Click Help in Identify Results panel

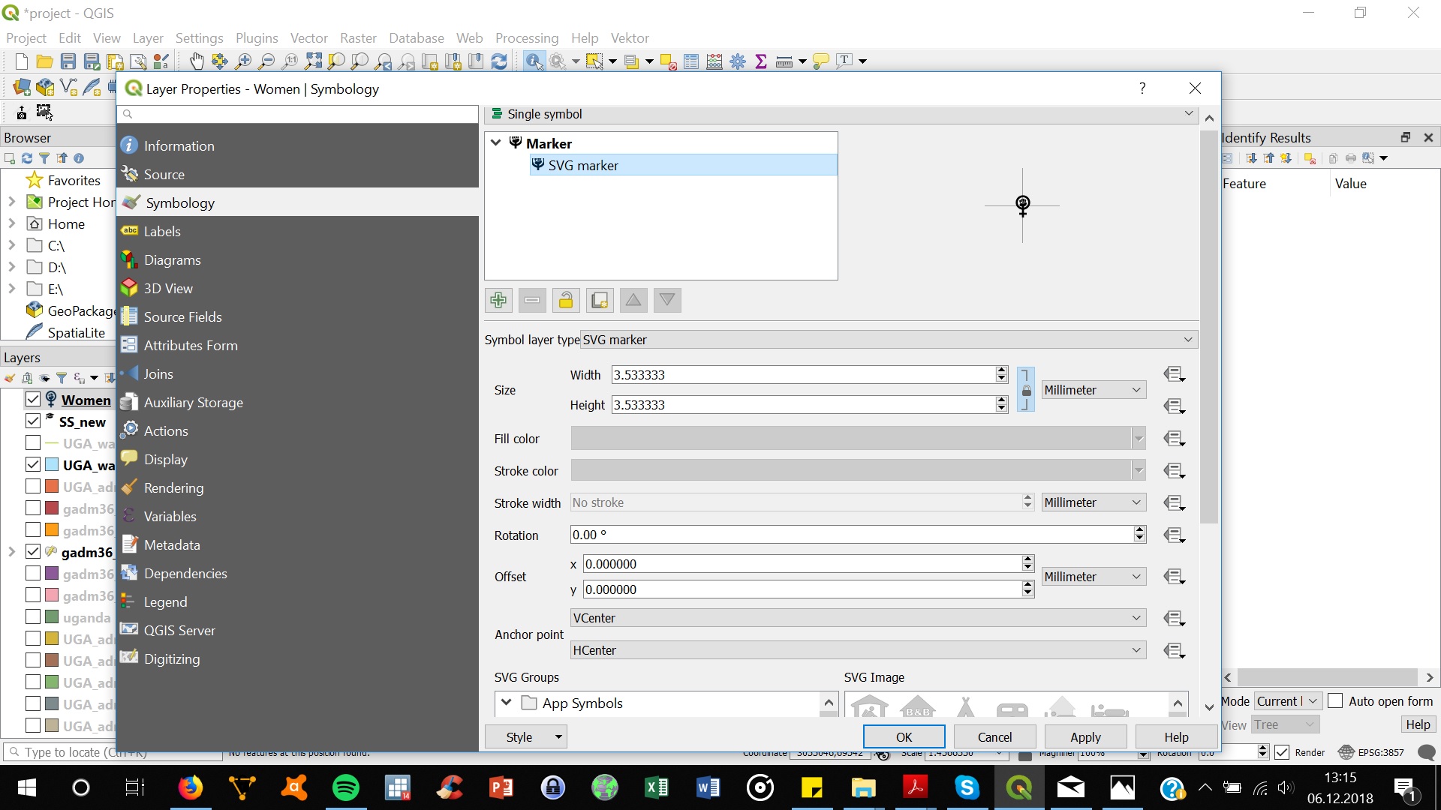pos(1418,724)
